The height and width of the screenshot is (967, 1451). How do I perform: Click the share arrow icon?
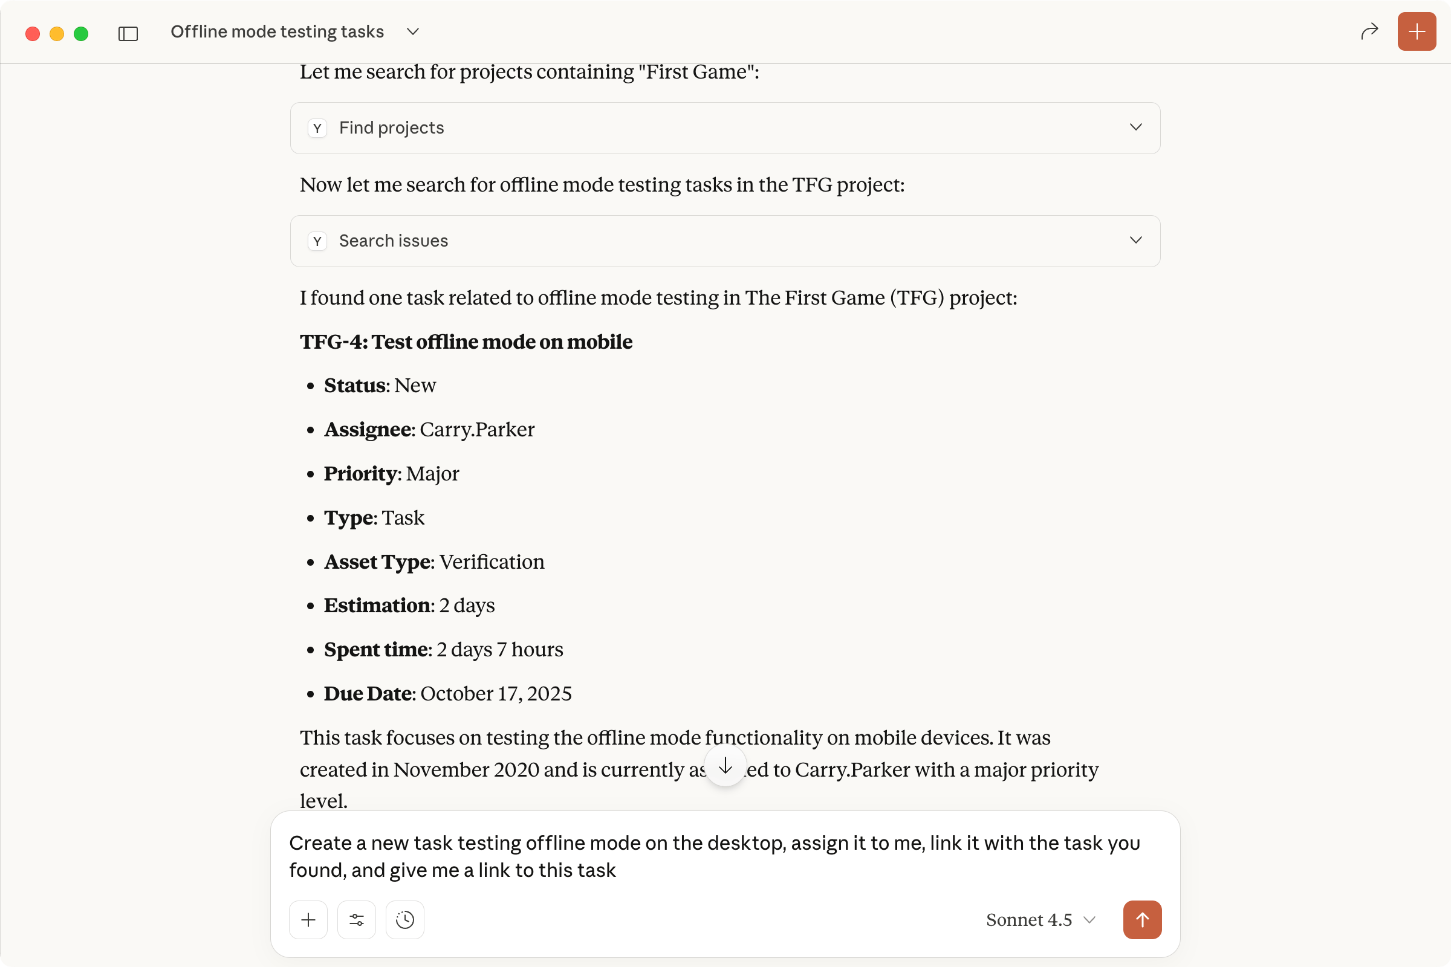tap(1369, 31)
